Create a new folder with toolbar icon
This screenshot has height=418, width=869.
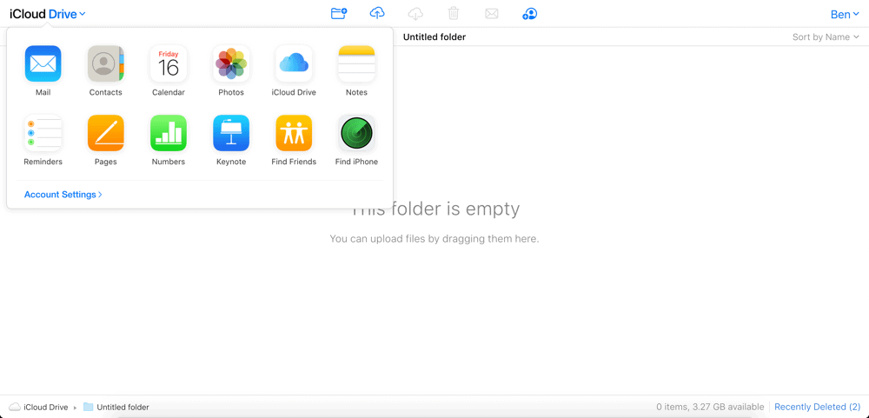(339, 13)
